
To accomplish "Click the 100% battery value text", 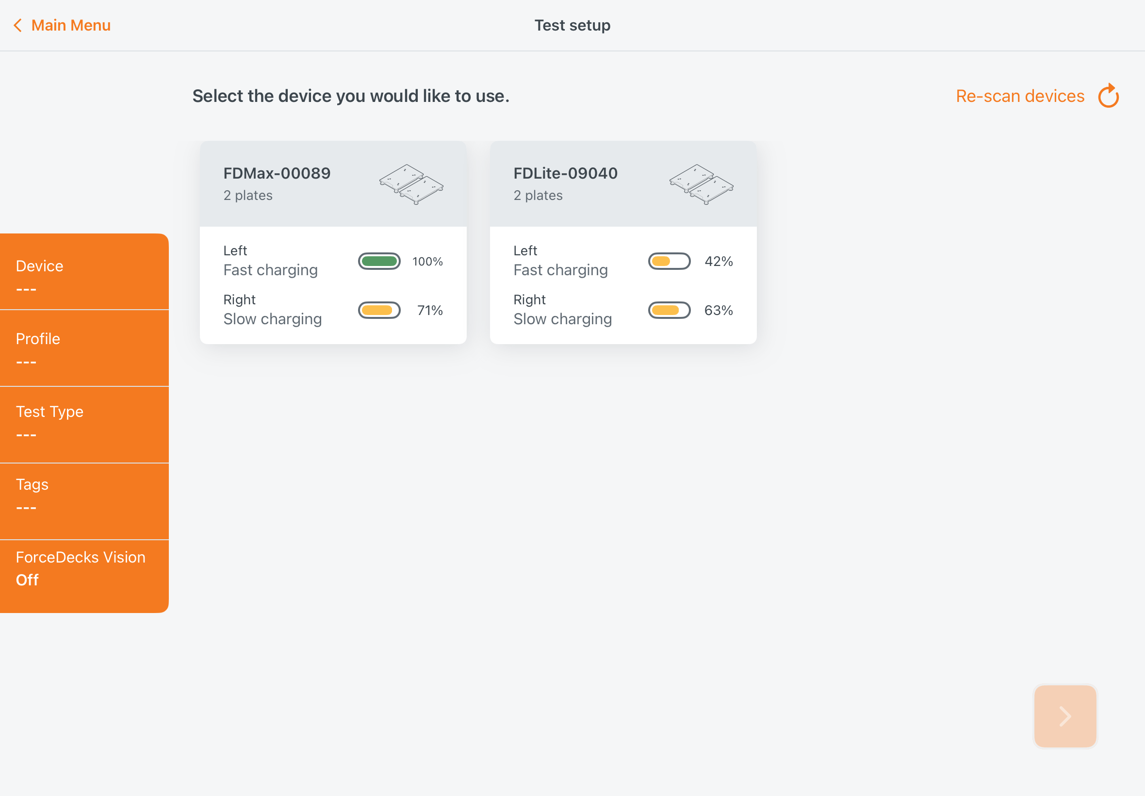I will coord(428,261).
